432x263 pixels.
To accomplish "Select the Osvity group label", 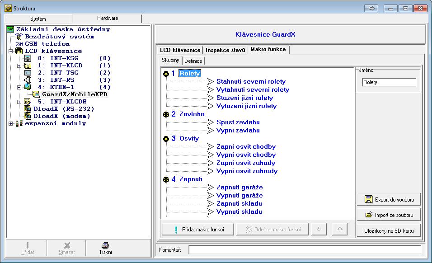I will point(189,139).
